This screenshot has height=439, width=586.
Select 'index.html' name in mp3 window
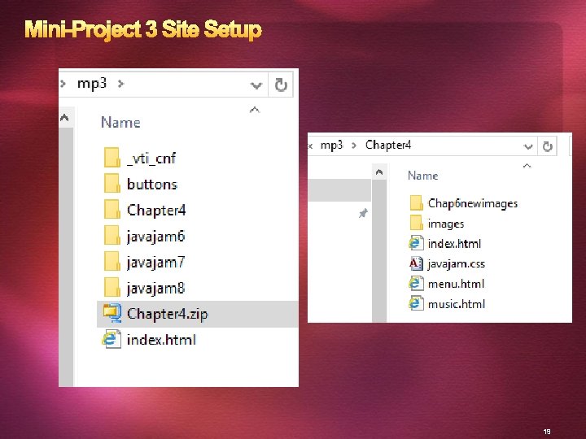(x=161, y=340)
